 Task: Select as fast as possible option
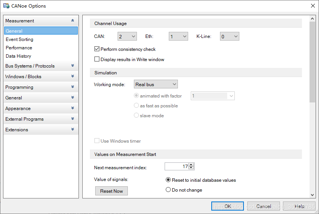(x=136, y=105)
